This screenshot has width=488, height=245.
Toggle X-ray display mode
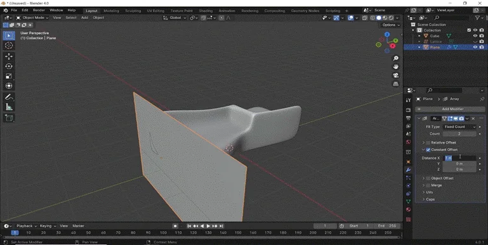[364, 18]
